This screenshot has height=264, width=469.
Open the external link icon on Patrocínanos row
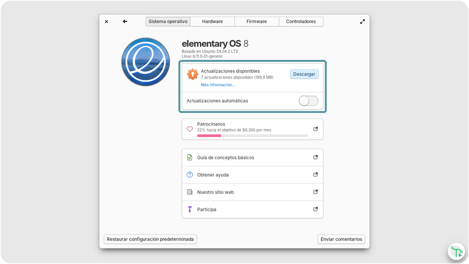[x=315, y=129]
